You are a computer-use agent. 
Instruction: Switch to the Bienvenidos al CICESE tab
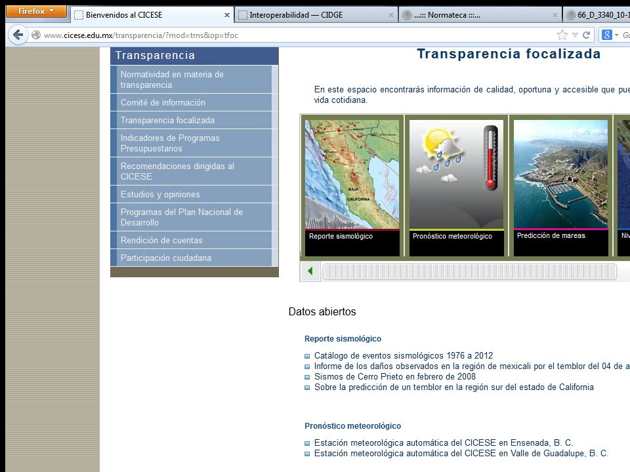152,15
